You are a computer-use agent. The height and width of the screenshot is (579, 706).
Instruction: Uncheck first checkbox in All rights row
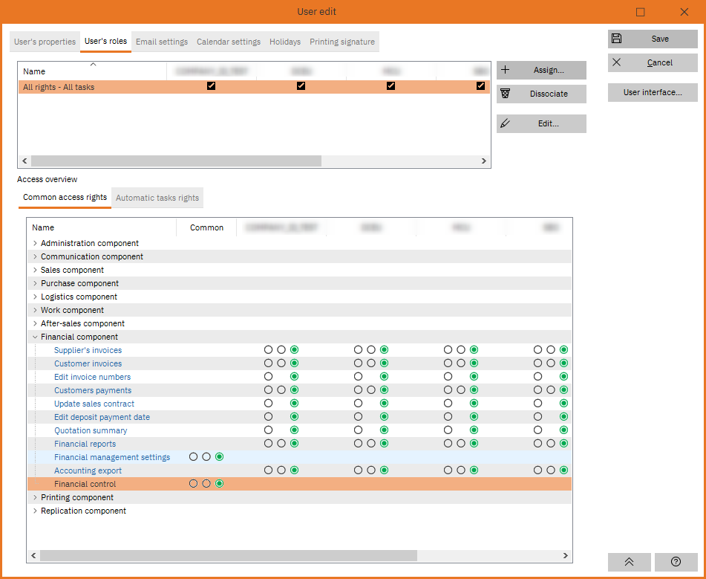pyautogui.click(x=212, y=86)
